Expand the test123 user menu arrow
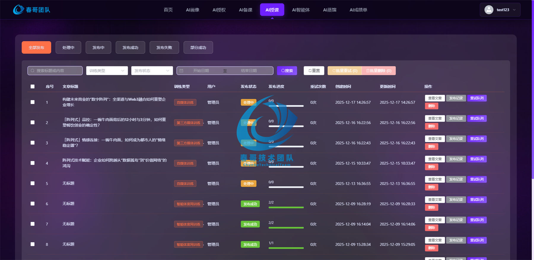 [514, 10]
